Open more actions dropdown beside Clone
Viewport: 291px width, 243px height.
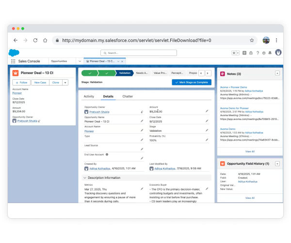pyautogui.click(x=65, y=83)
